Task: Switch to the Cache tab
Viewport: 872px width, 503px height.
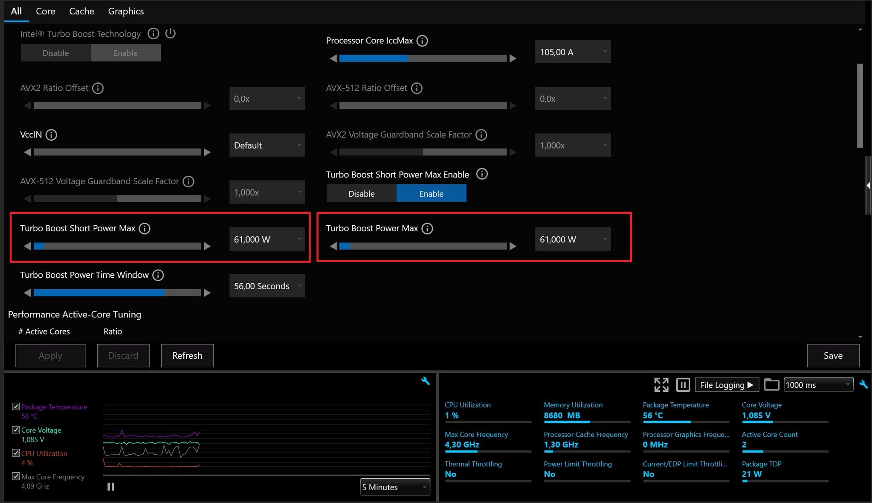Action: pos(81,11)
